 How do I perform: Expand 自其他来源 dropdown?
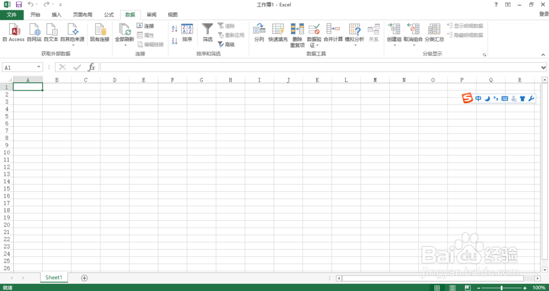[72, 45]
